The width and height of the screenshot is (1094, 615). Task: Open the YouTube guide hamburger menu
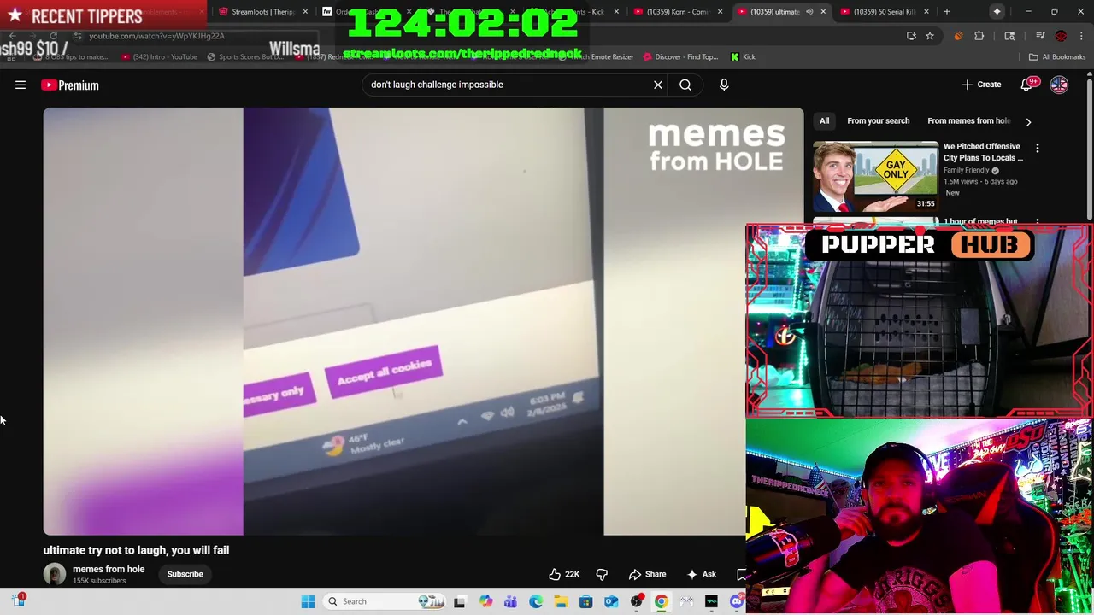click(21, 85)
